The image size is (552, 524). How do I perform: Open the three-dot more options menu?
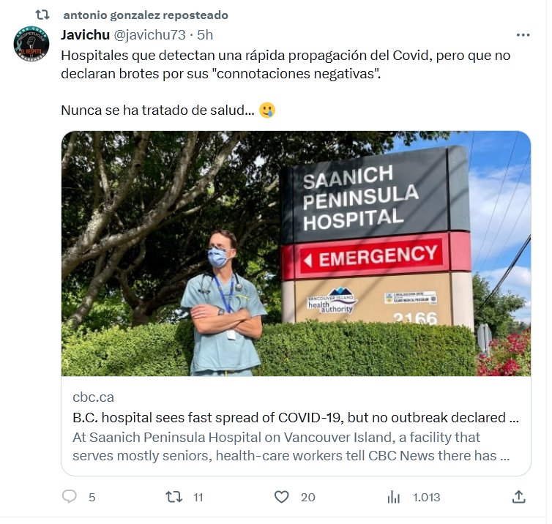pyautogui.click(x=523, y=34)
